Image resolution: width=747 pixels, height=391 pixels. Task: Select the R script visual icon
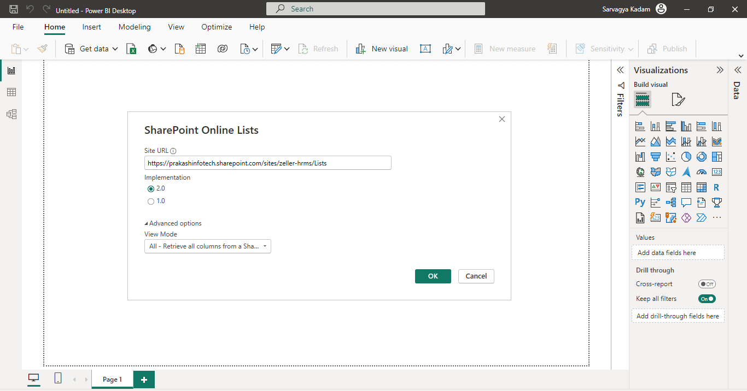click(x=716, y=187)
